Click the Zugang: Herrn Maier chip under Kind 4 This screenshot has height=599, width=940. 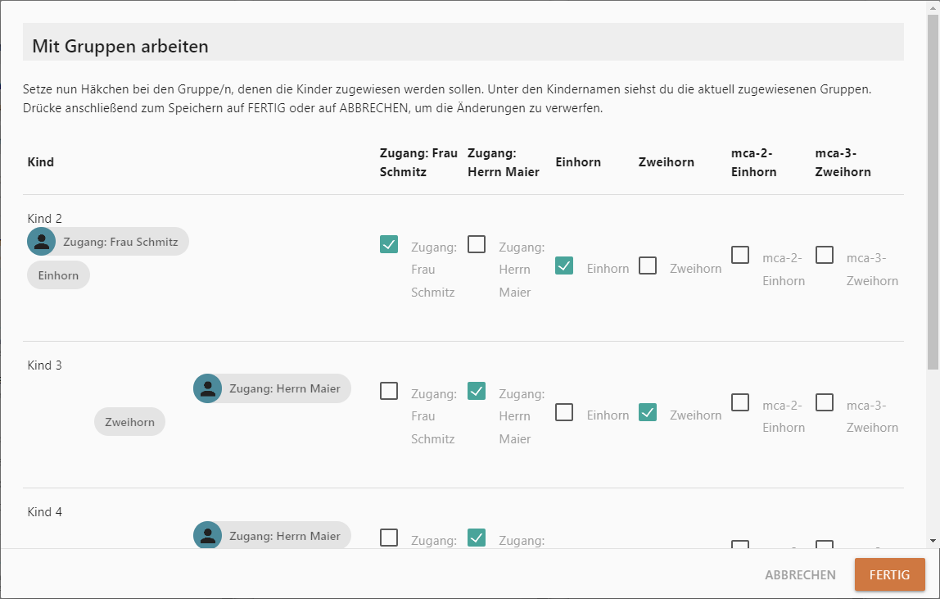click(x=272, y=535)
